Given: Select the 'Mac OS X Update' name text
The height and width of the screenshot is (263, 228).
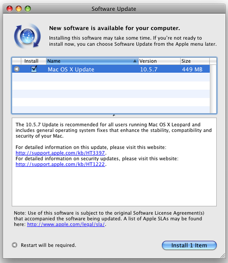Looking at the screenshot, I should point(71,69).
